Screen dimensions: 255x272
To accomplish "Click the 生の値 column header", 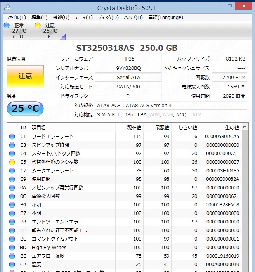I will pyautogui.click(x=220, y=128).
